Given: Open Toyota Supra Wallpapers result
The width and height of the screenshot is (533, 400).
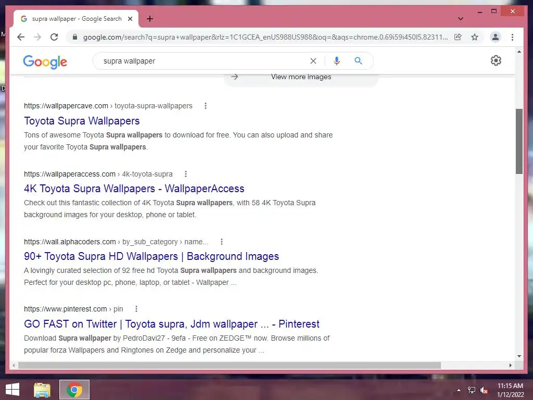Looking at the screenshot, I should [82, 121].
